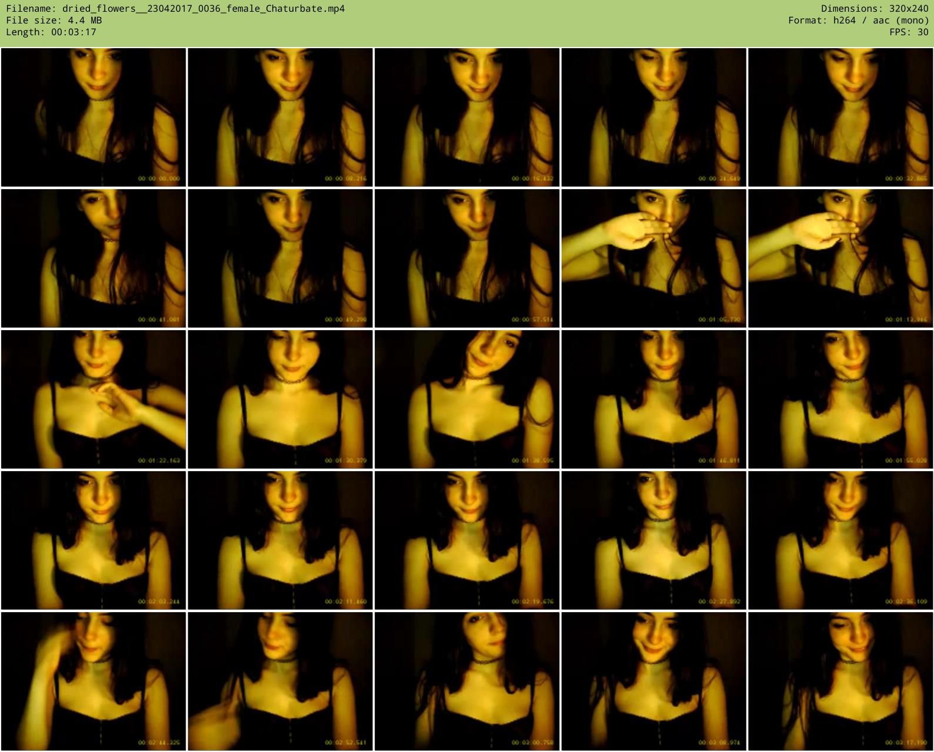
Task: Open the thumbnail at 00:00:32.865
Action: click(840, 117)
